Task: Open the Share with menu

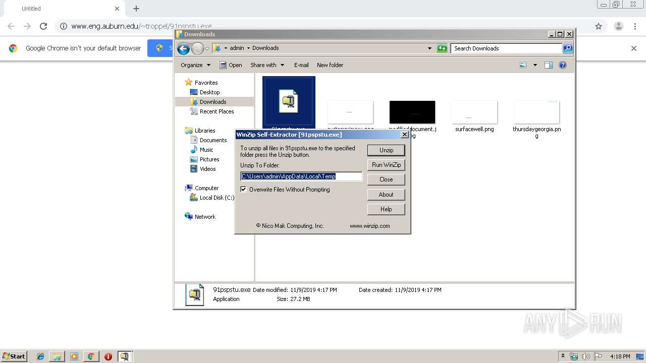Action: coord(267,65)
